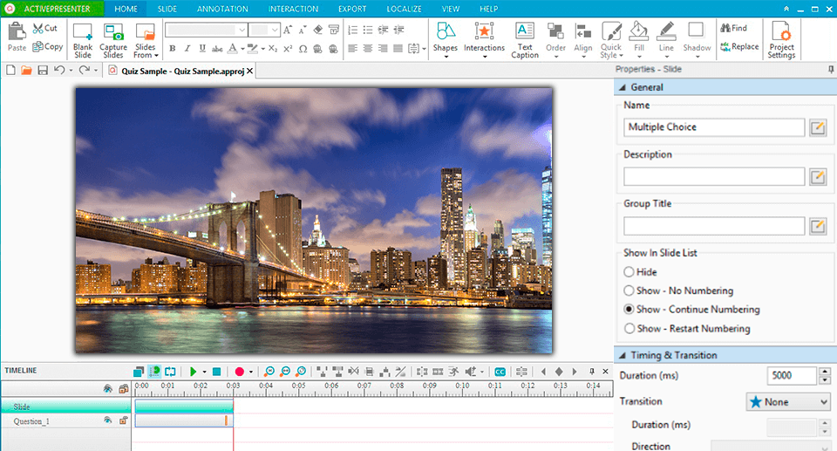Toggle underline formatting
This screenshot has height=451, width=837.
pyautogui.click(x=202, y=49)
